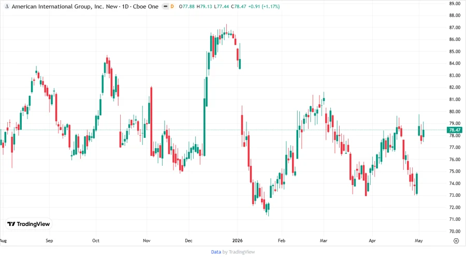
Task: Click the gray dash market status badge
Action: (x=166, y=6)
